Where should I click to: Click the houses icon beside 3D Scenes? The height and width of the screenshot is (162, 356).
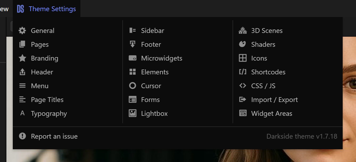(x=243, y=31)
